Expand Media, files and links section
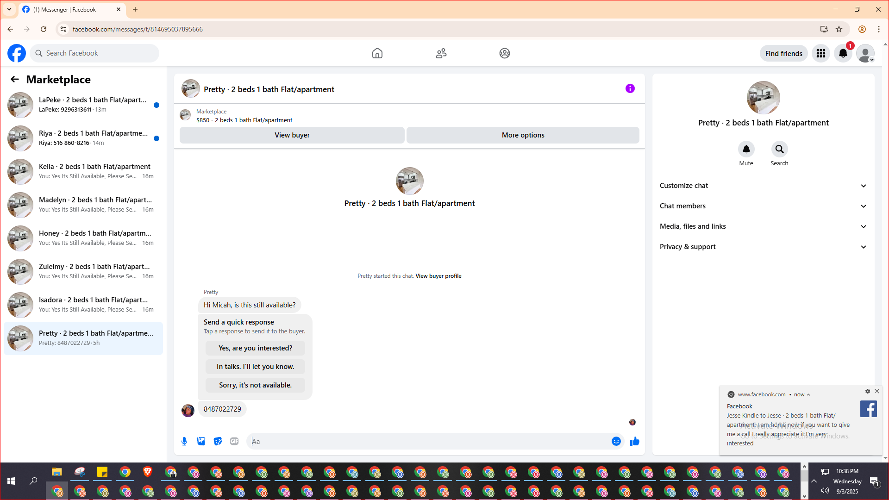The height and width of the screenshot is (500, 889). (x=764, y=226)
